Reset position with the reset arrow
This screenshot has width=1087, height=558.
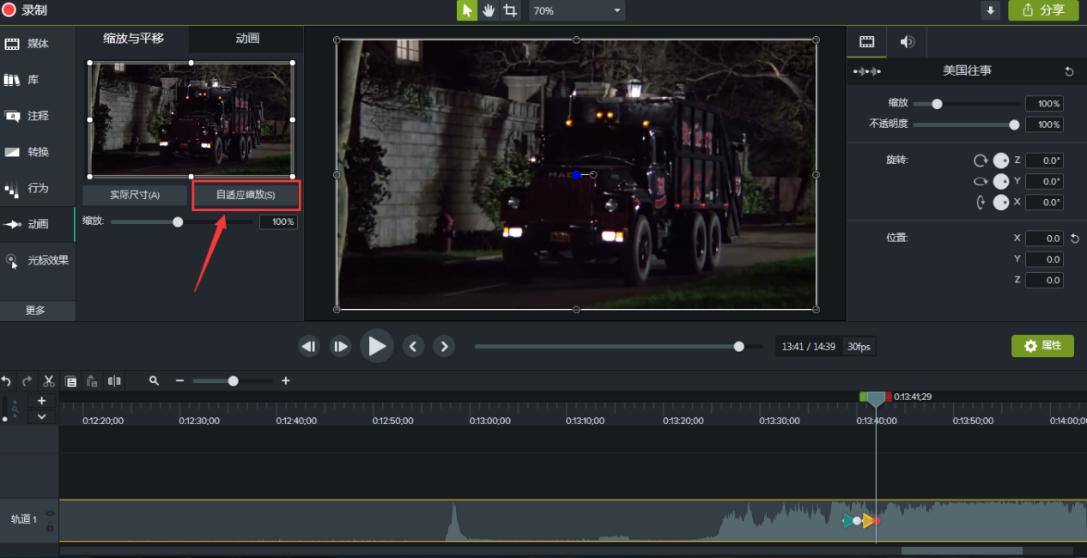pyautogui.click(x=1075, y=238)
